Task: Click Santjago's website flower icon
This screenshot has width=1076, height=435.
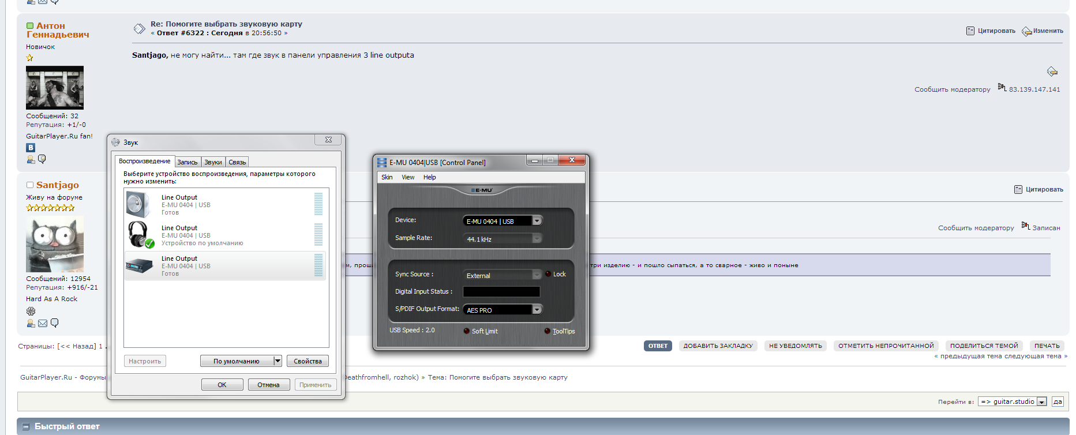Action: point(31,311)
